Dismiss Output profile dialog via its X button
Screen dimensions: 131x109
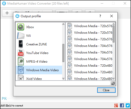(x=112, y=16)
